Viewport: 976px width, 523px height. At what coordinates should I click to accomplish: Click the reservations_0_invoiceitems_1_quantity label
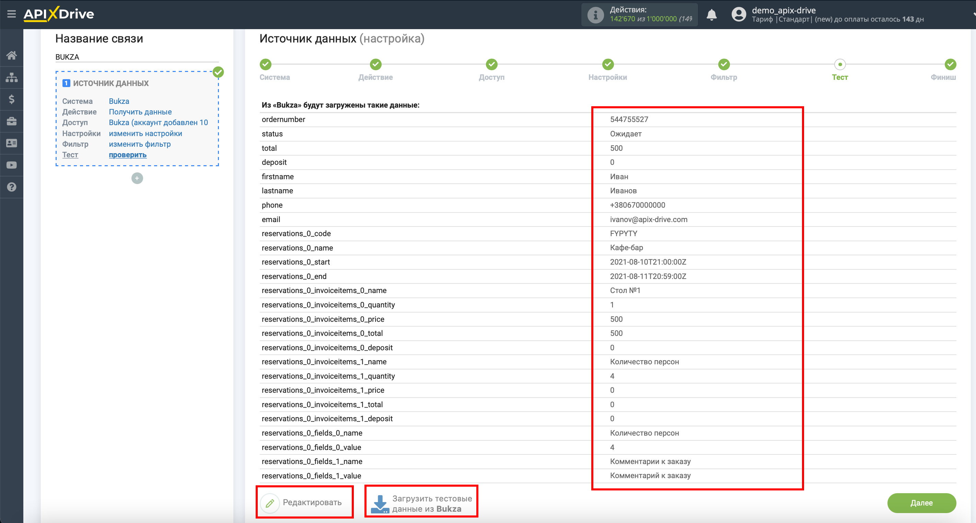[328, 376]
